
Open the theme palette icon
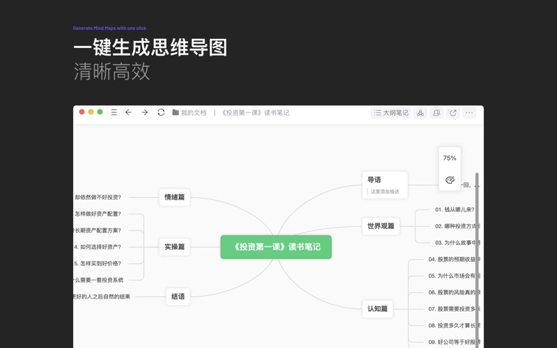pos(450,180)
